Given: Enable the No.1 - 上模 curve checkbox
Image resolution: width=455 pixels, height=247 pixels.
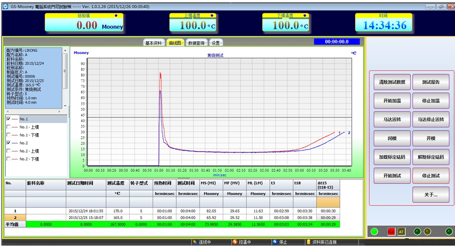Looking at the screenshot, I should [x=8, y=127].
